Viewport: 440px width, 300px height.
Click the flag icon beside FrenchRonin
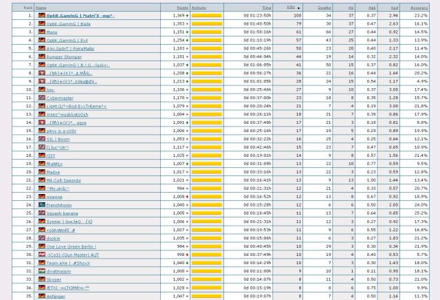point(41,205)
